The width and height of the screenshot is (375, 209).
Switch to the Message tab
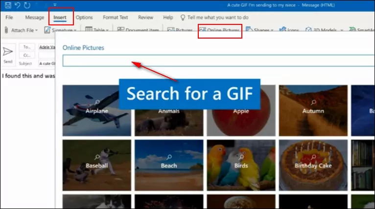(x=35, y=18)
